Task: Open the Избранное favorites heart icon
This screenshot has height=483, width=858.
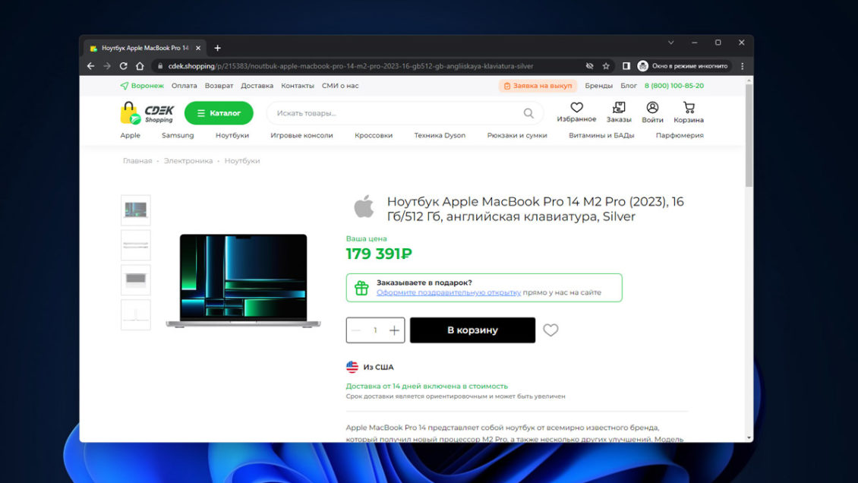Action: point(576,108)
